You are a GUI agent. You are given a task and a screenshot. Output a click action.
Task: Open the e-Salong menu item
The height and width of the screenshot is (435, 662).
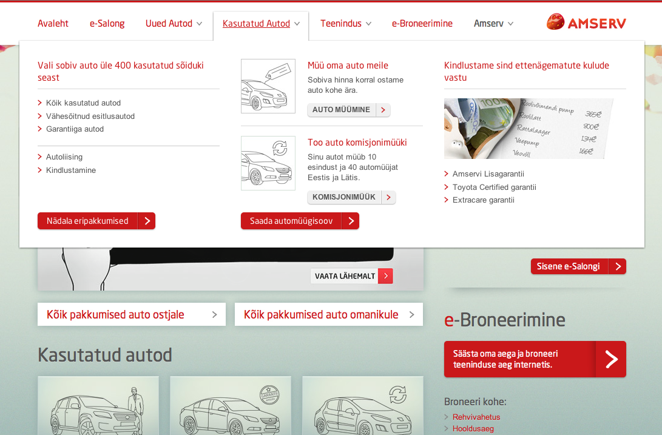[107, 24]
